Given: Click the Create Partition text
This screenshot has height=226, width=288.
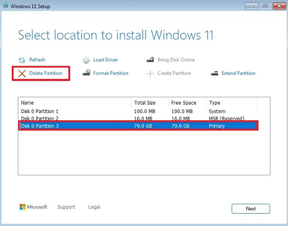Looking at the screenshot, I should (174, 73).
